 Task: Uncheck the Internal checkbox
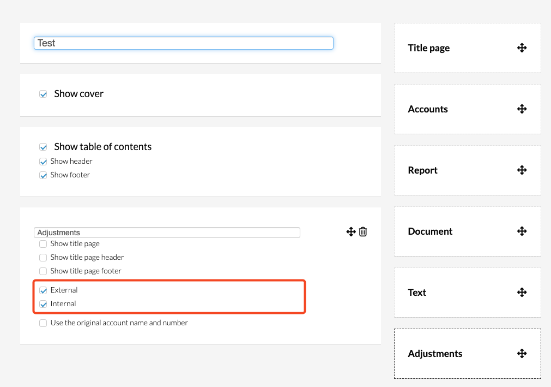[44, 304]
